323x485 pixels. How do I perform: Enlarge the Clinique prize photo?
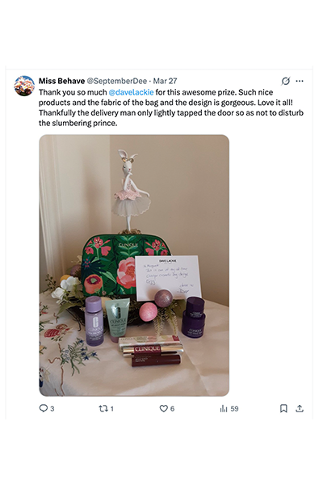pos(134,265)
